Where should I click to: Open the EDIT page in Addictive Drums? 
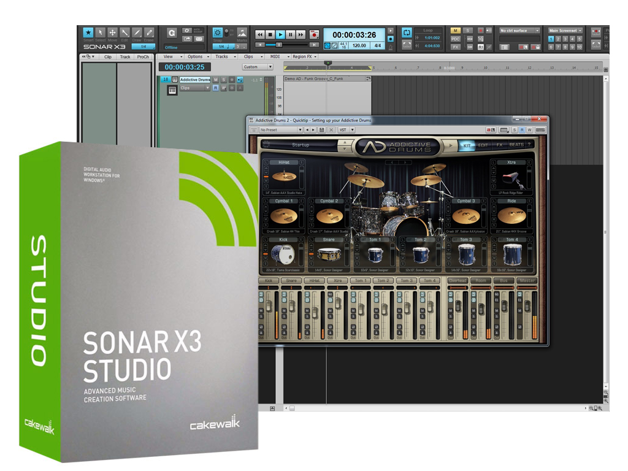[483, 145]
